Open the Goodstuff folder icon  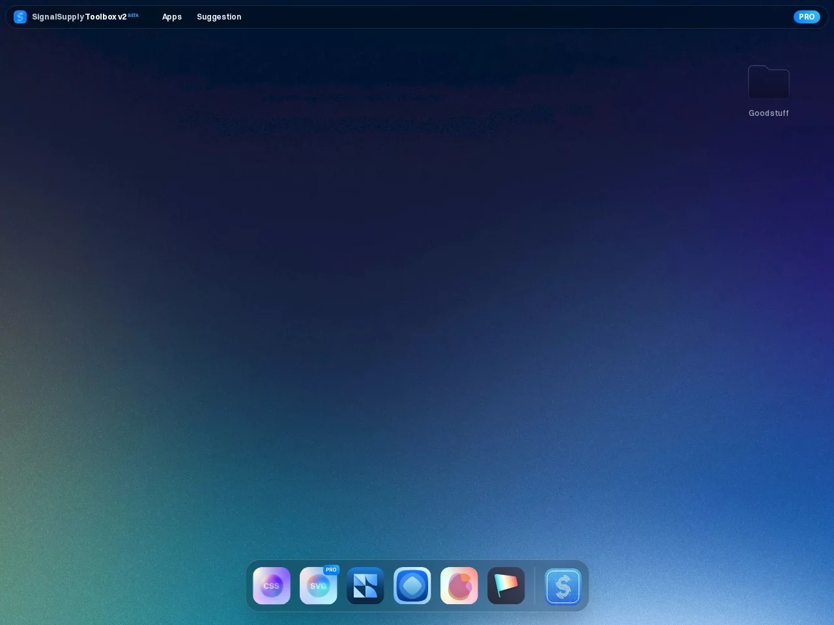768,83
